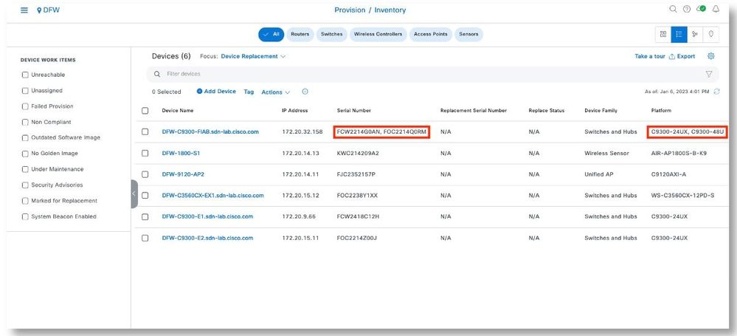
Task: Tick Outdated Software Image checkbox
Action: coord(25,138)
